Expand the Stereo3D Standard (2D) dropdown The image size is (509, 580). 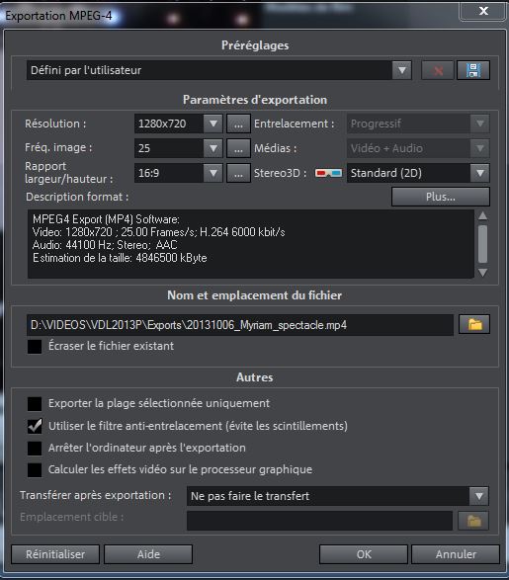pos(479,173)
